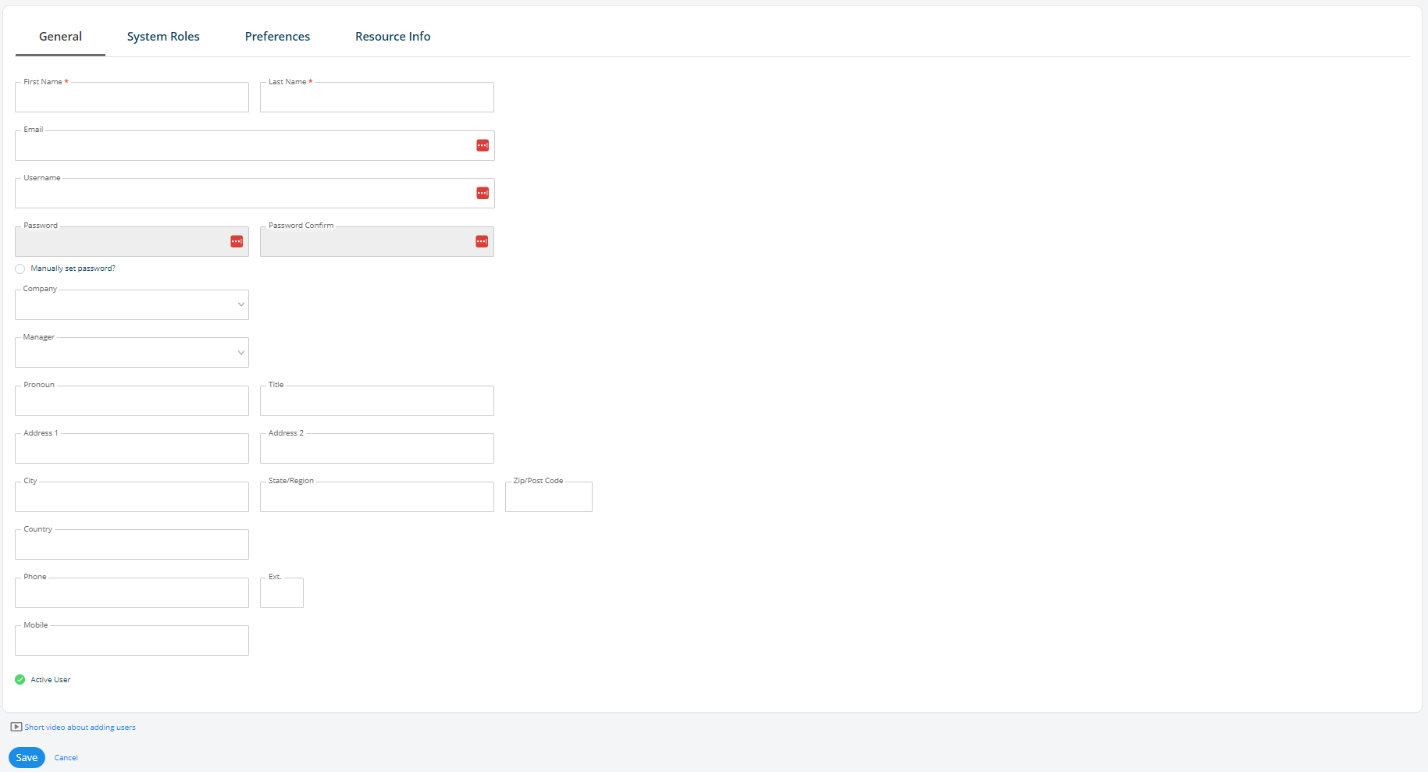This screenshot has width=1428, height=772.
Task: Toggle the Active User green checkmark
Action: [x=20, y=679]
